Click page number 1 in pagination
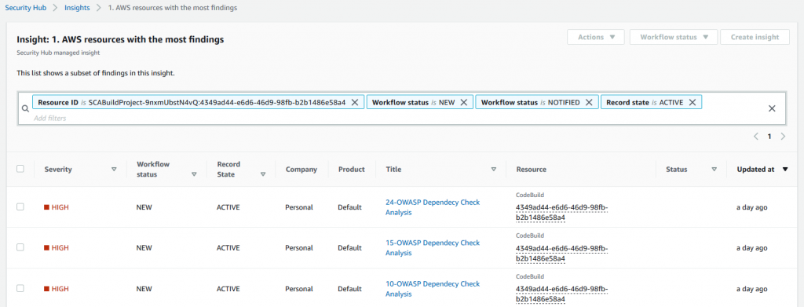Screen dimensions: 804x307 point(769,137)
